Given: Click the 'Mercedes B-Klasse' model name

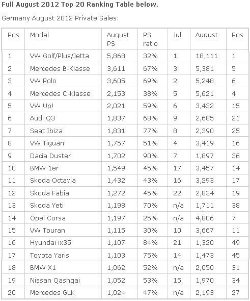Looking at the screenshot, I should point(60,69).
